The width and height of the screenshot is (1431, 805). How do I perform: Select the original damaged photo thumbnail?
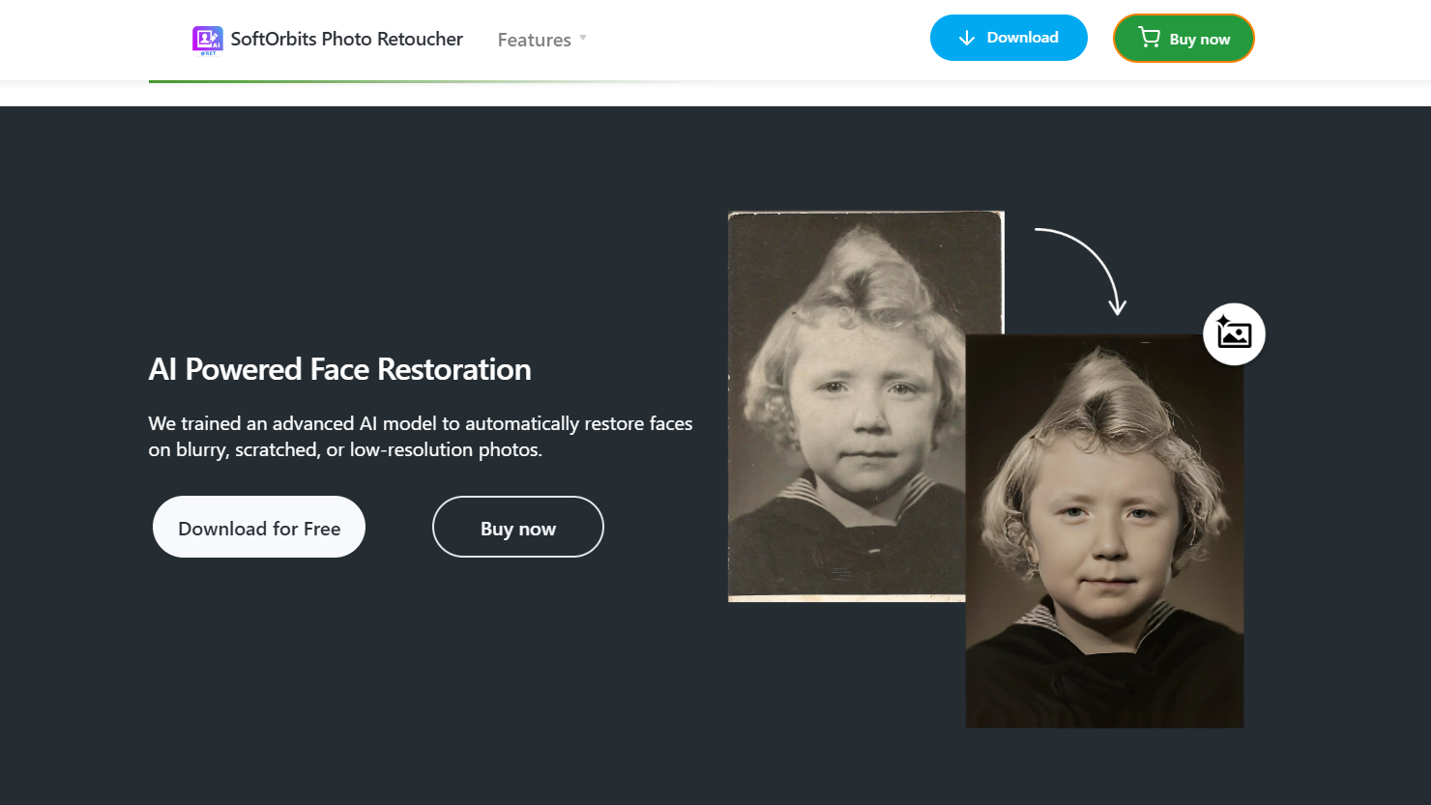point(846,406)
